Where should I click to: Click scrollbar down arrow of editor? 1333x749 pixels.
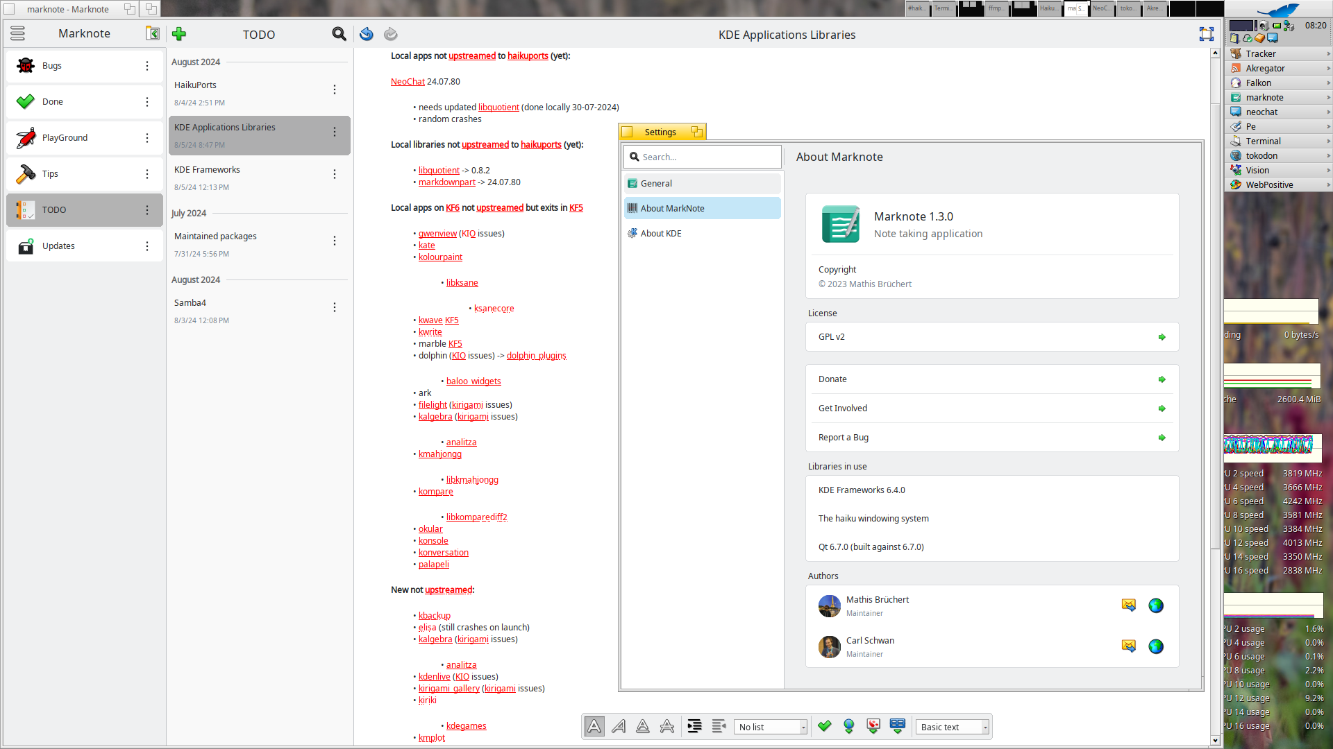point(1215,740)
